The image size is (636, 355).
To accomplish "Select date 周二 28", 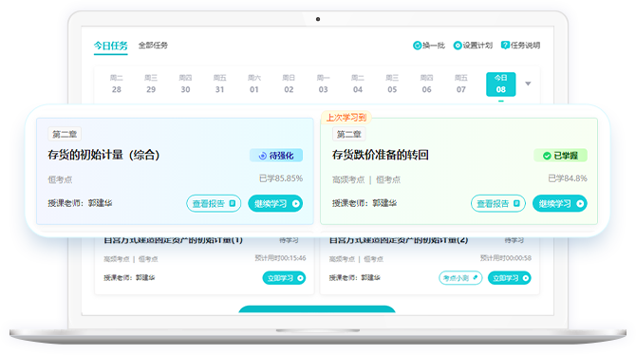I will (x=117, y=84).
